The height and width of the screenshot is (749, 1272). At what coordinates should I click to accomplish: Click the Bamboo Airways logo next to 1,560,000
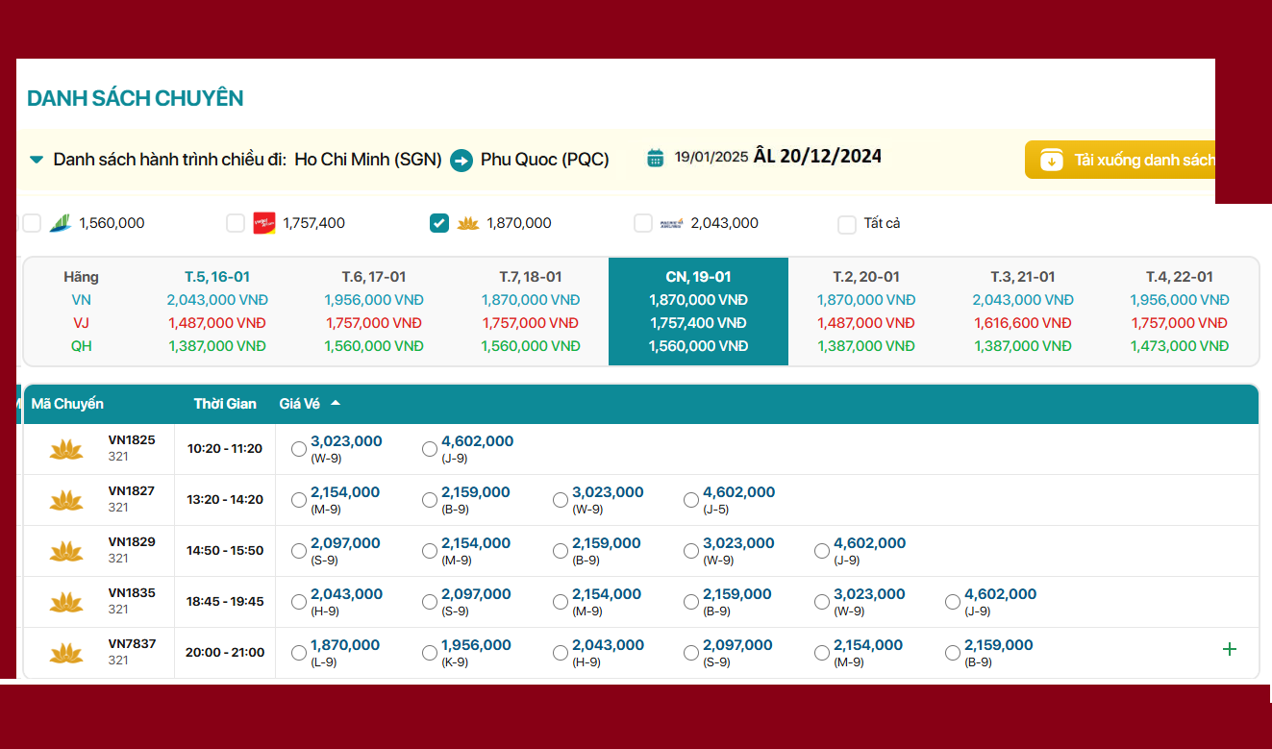click(x=60, y=223)
